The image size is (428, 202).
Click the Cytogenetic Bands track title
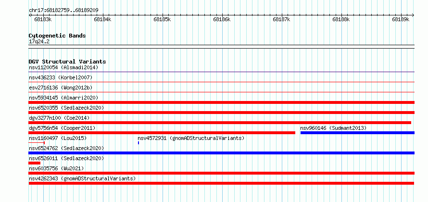pos(57,36)
